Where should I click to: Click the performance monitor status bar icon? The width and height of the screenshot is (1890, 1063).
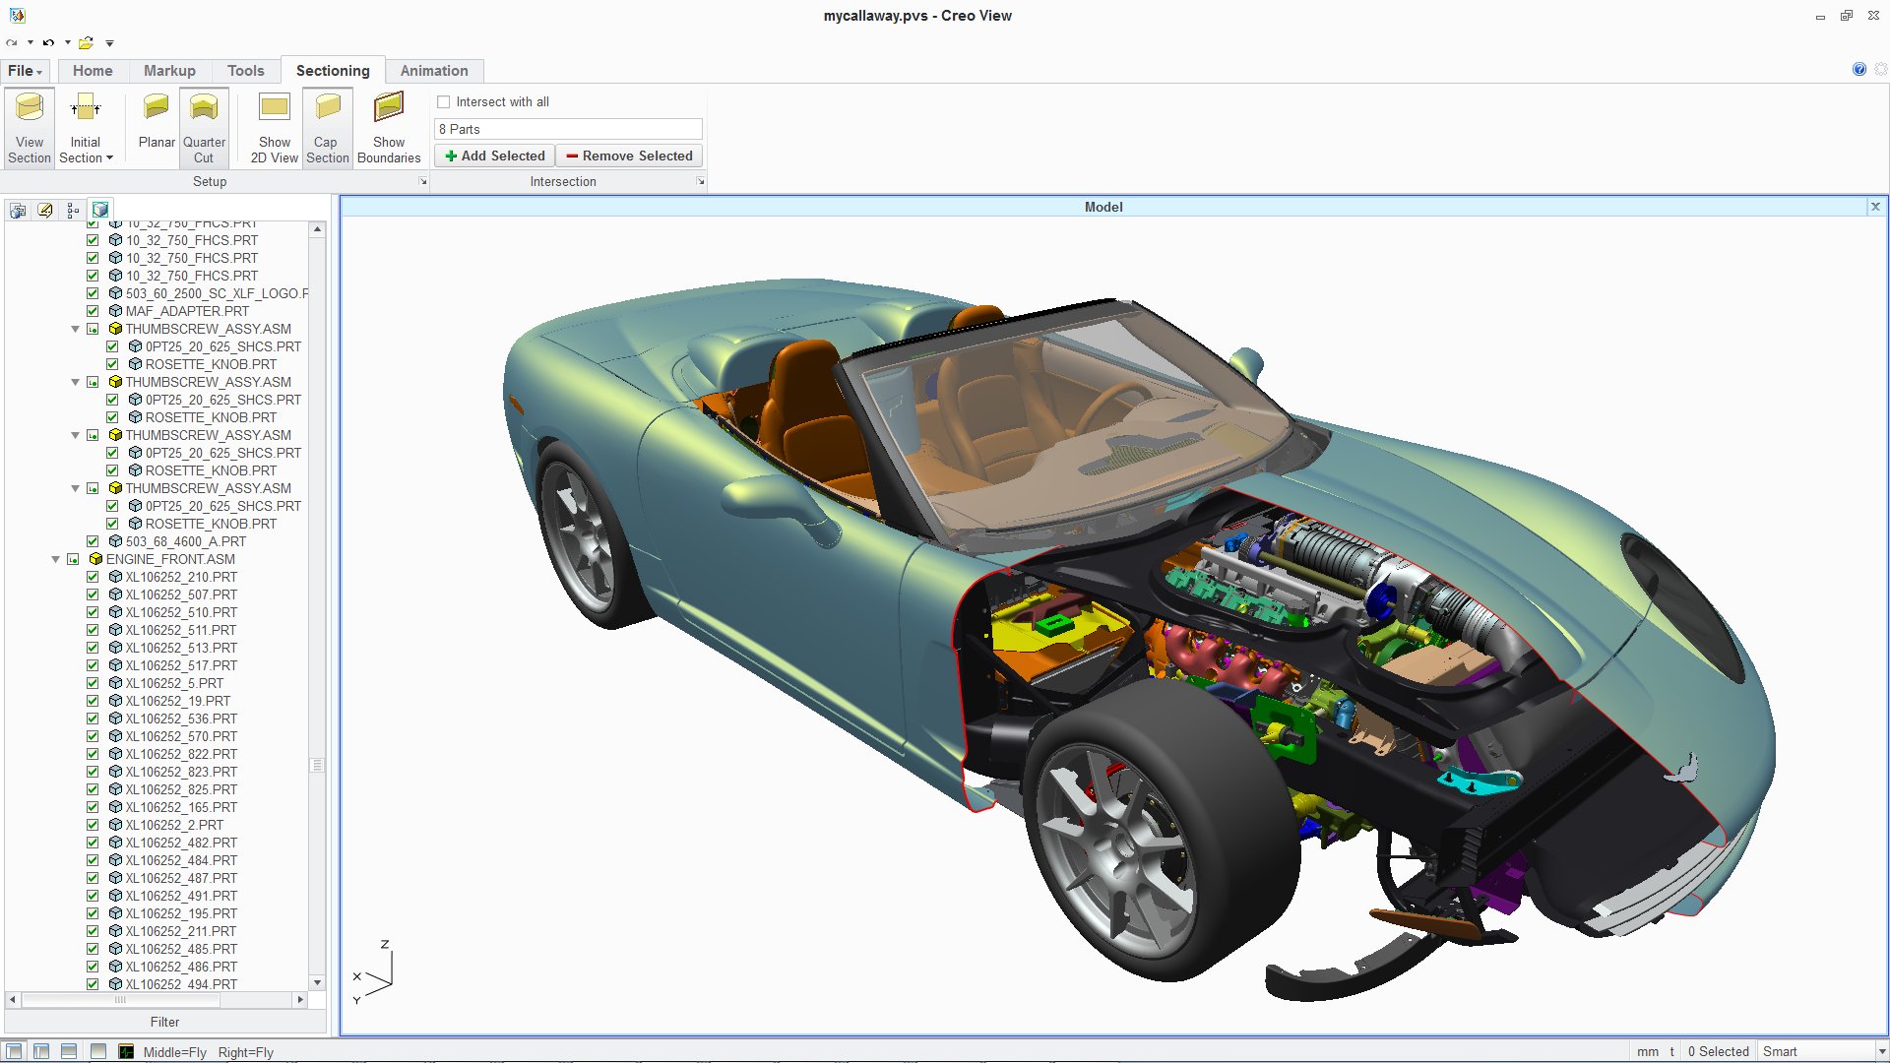click(126, 1051)
